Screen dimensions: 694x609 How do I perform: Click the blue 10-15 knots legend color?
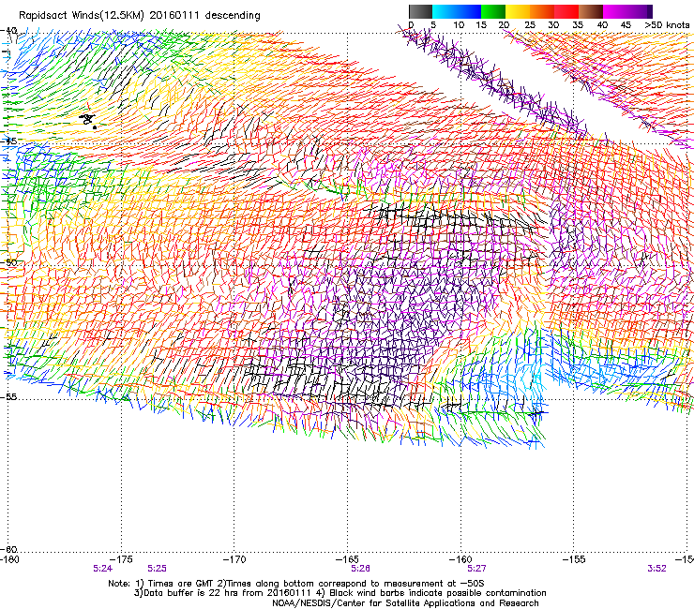pos(469,11)
